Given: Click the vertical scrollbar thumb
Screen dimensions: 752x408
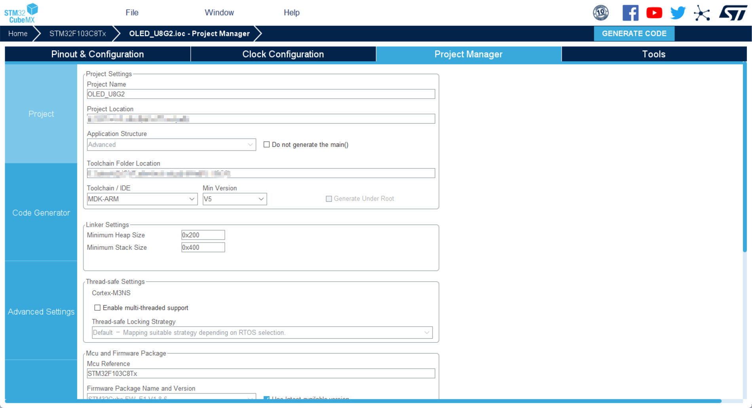Looking at the screenshot, I should 745,157.
